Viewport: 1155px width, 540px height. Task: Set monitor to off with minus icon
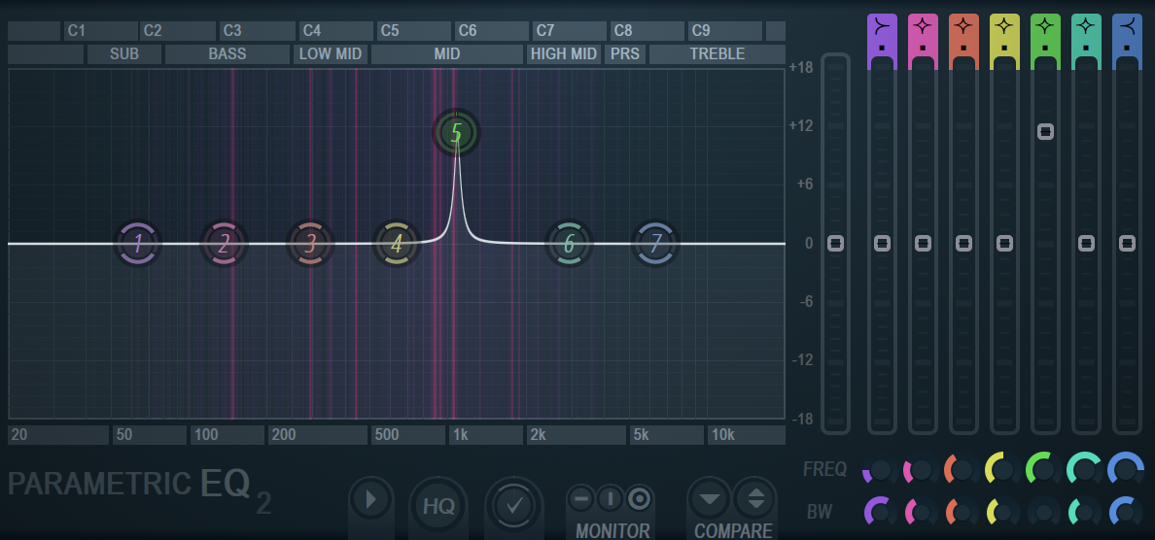click(581, 499)
